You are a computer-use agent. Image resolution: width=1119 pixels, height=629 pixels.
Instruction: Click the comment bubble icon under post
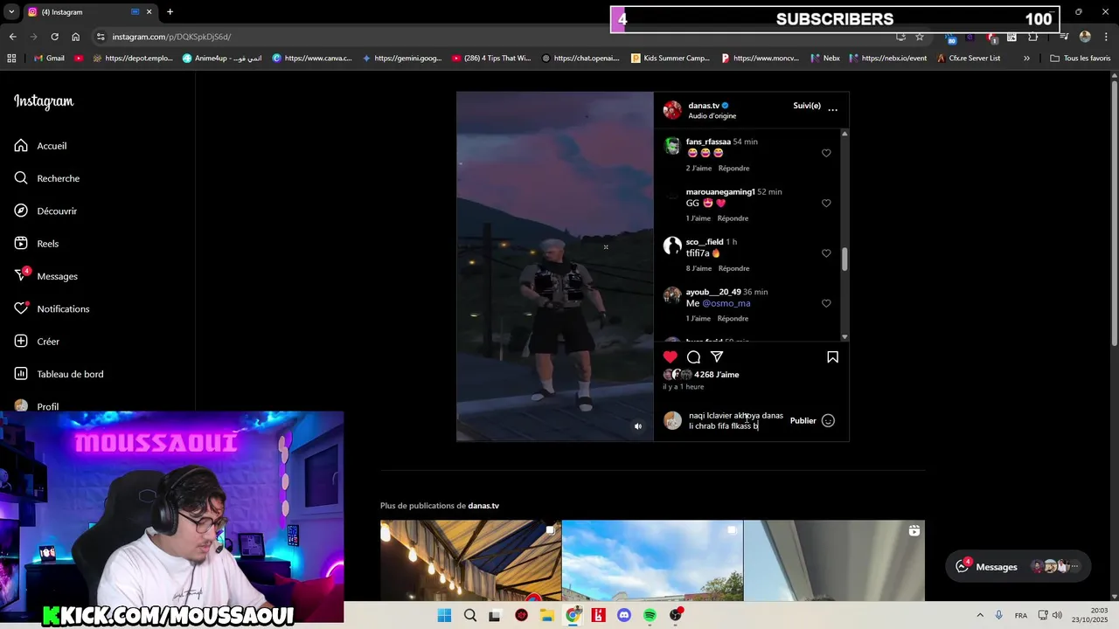pos(693,356)
